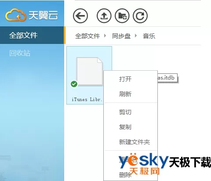Click the green sync checkmark badge

[x=74, y=84]
